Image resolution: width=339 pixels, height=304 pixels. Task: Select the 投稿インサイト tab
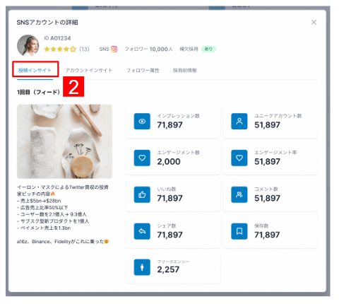click(x=35, y=70)
